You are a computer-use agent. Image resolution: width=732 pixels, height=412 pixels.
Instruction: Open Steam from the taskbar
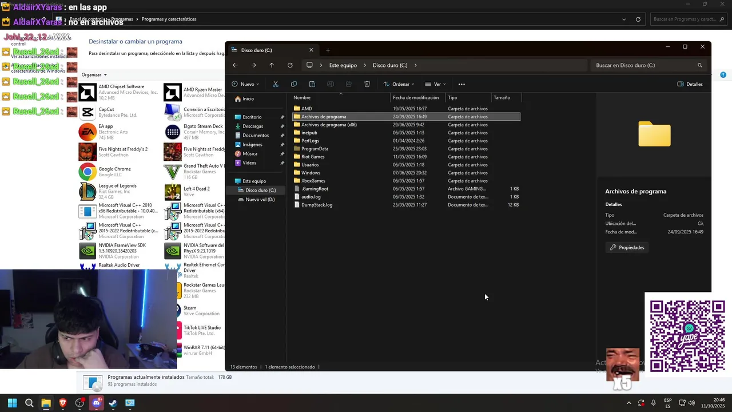point(113,403)
